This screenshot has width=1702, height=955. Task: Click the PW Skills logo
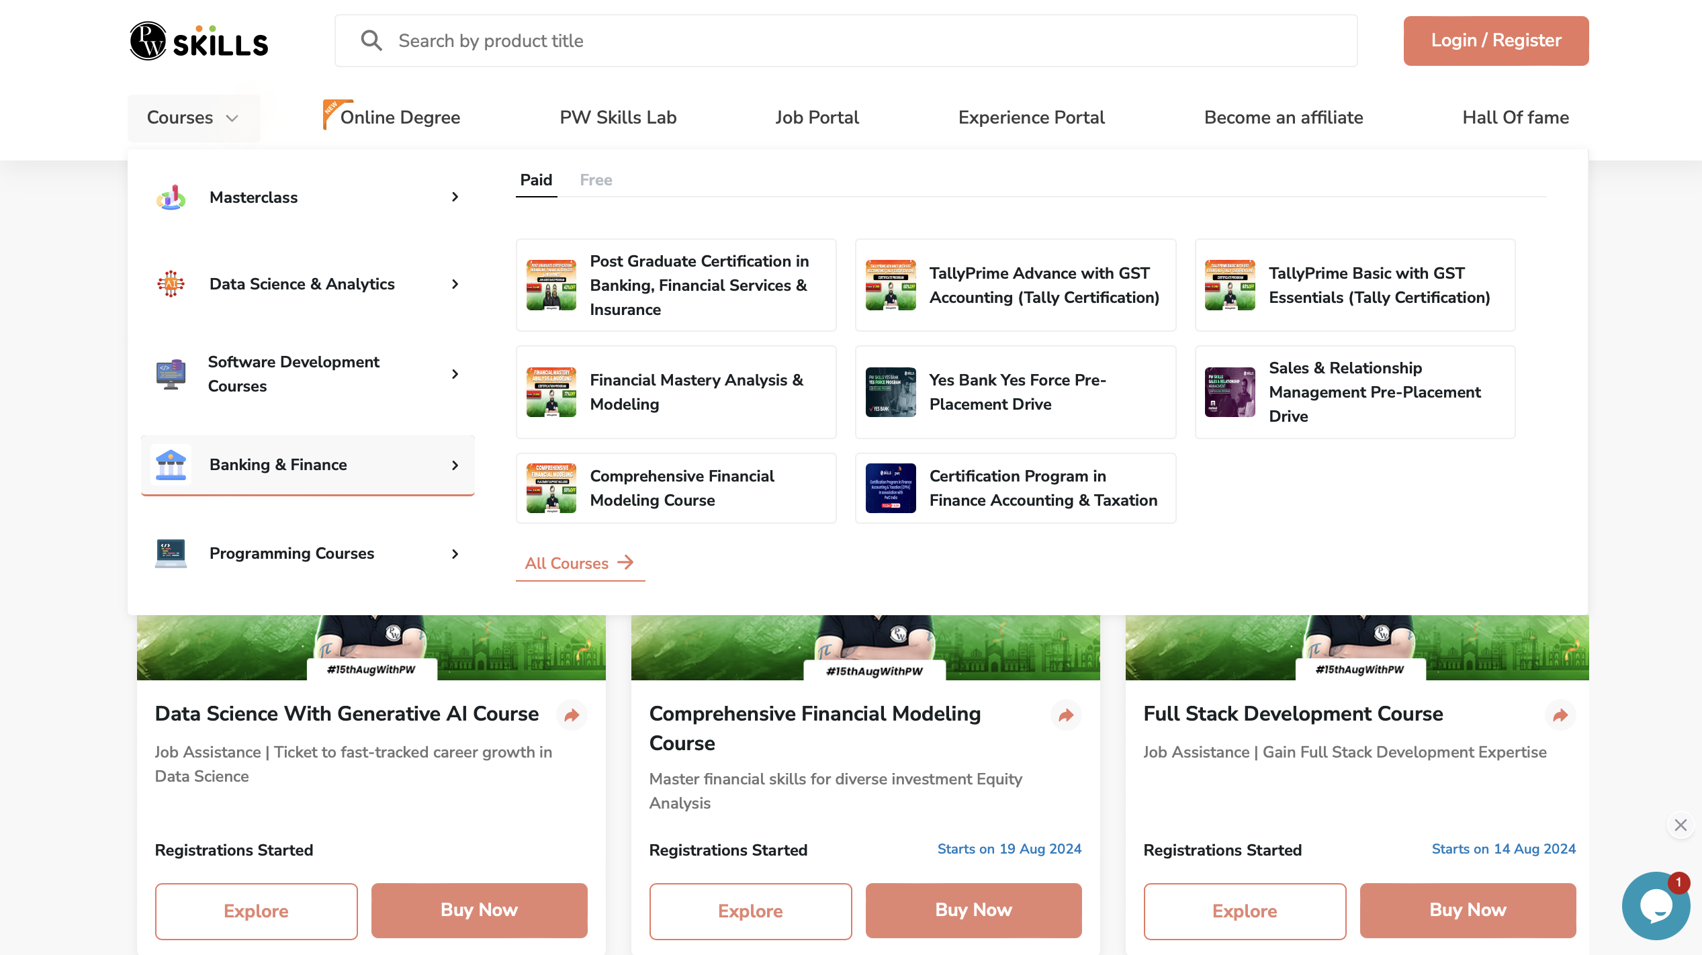199,41
